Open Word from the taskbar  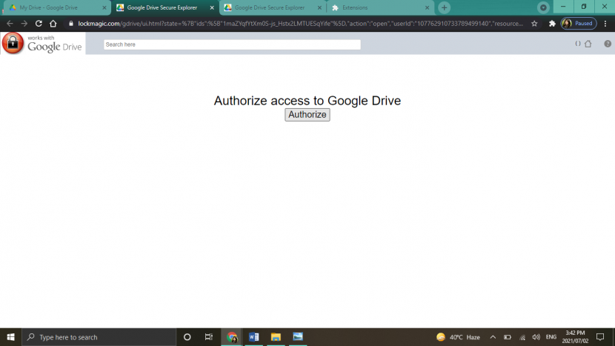point(253,337)
